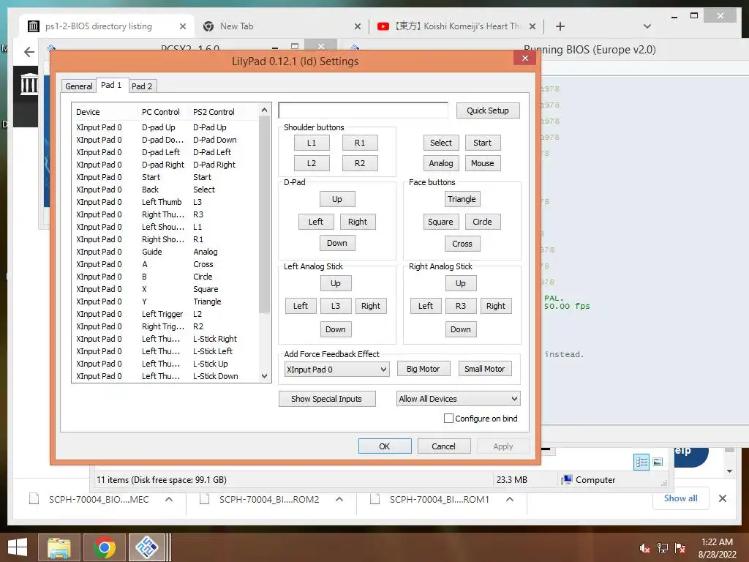Open Chrome tab search chevron
749x562 pixels.
(647, 26)
